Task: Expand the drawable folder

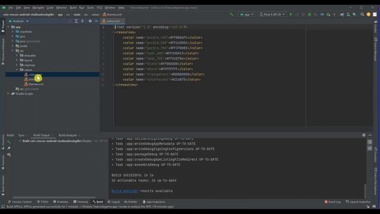Action: [17, 55]
